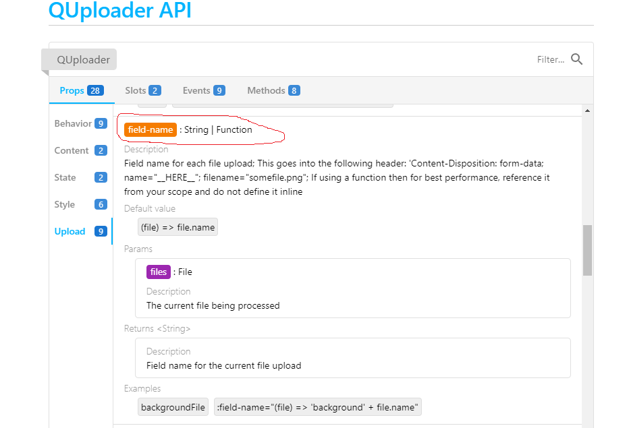Click the default value code chip (file) => file.name
Image resolution: width=627 pixels, height=428 pixels.
(178, 226)
